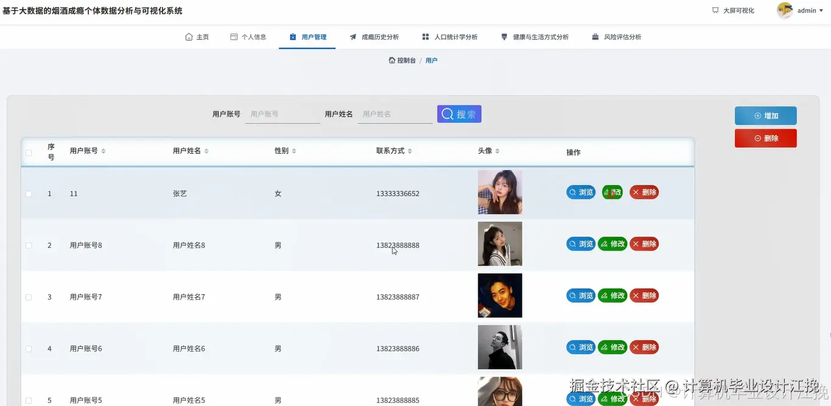Open 人口统计学分析 tab

point(450,37)
